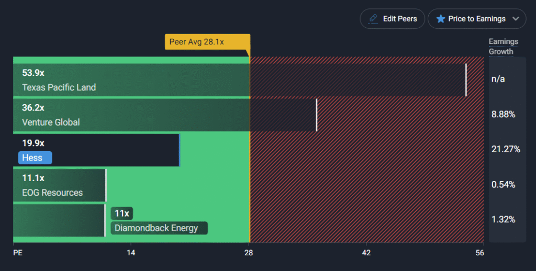Click the PE axis label

pyautogui.click(x=18, y=253)
